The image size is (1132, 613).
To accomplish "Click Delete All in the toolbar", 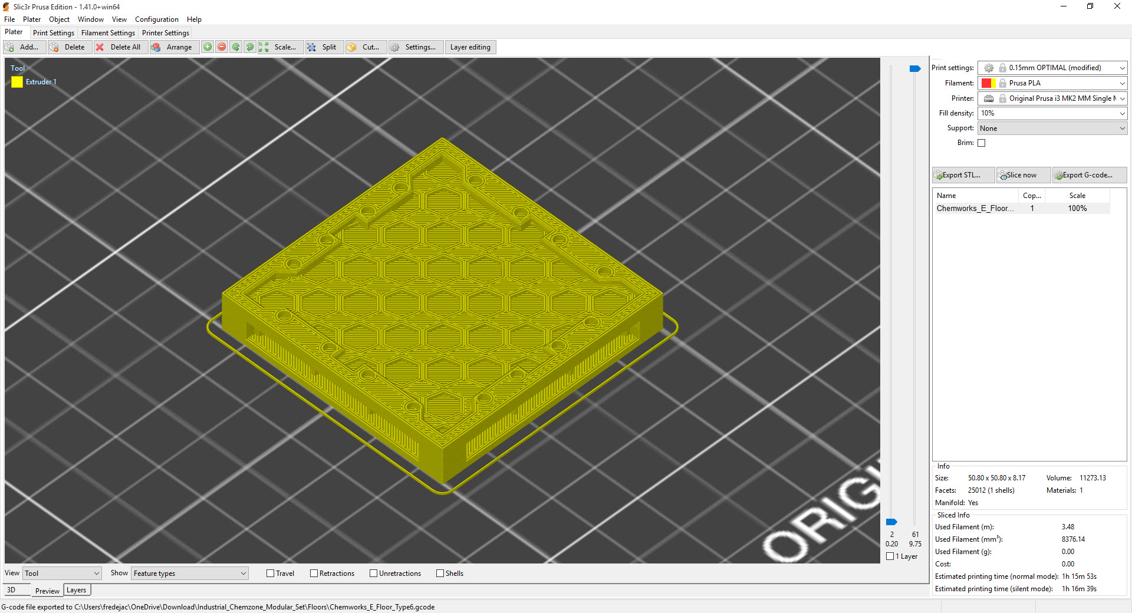I will pyautogui.click(x=120, y=47).
